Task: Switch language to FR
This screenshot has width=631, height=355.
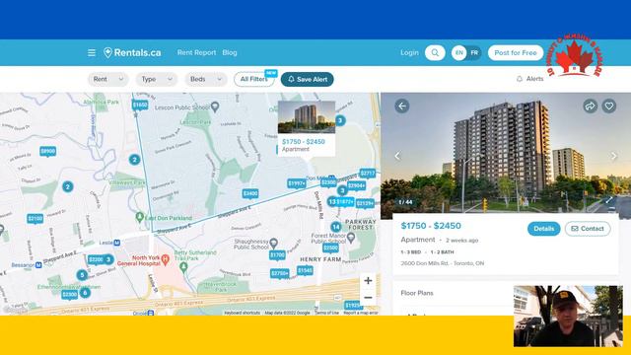Action: pos(474,52)
